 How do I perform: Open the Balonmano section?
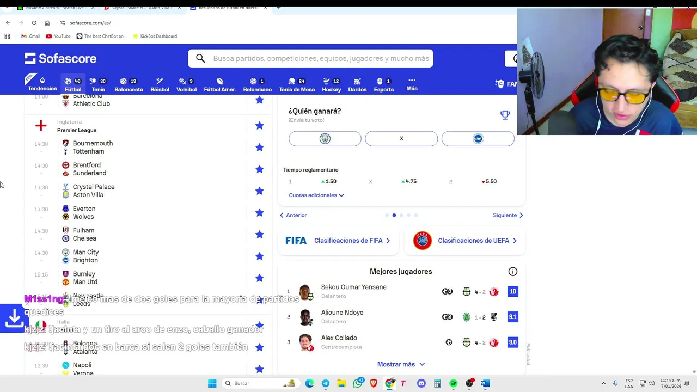(x=257, y=84)
